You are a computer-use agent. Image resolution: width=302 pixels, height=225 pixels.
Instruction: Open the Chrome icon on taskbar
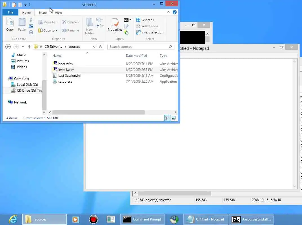(174, 219)
